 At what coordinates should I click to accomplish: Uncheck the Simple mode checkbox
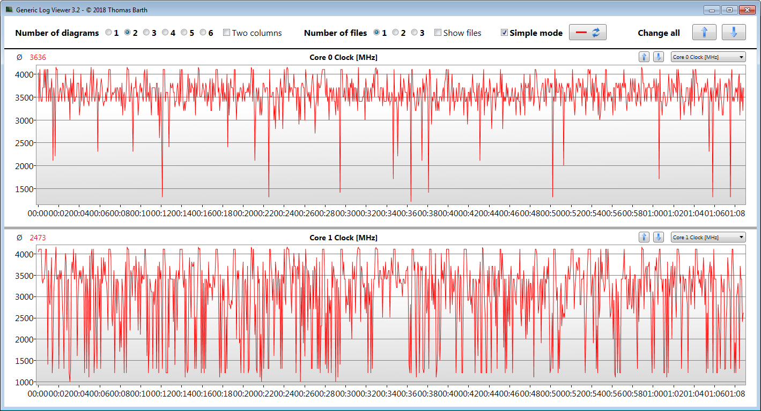504,33
